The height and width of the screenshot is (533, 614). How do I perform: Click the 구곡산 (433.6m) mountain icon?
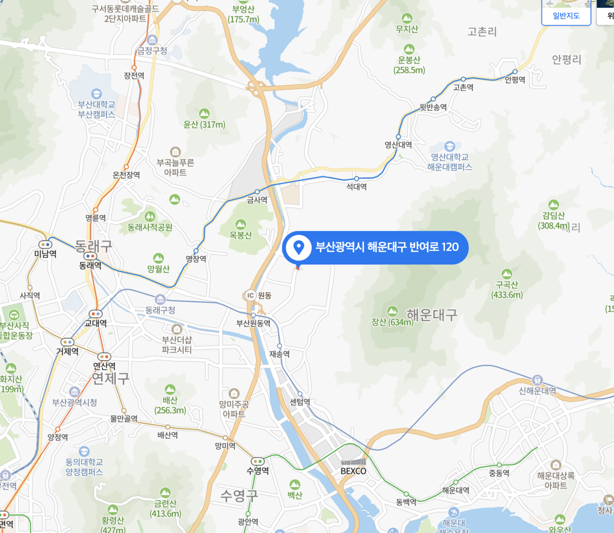click(x=507, y=274)
